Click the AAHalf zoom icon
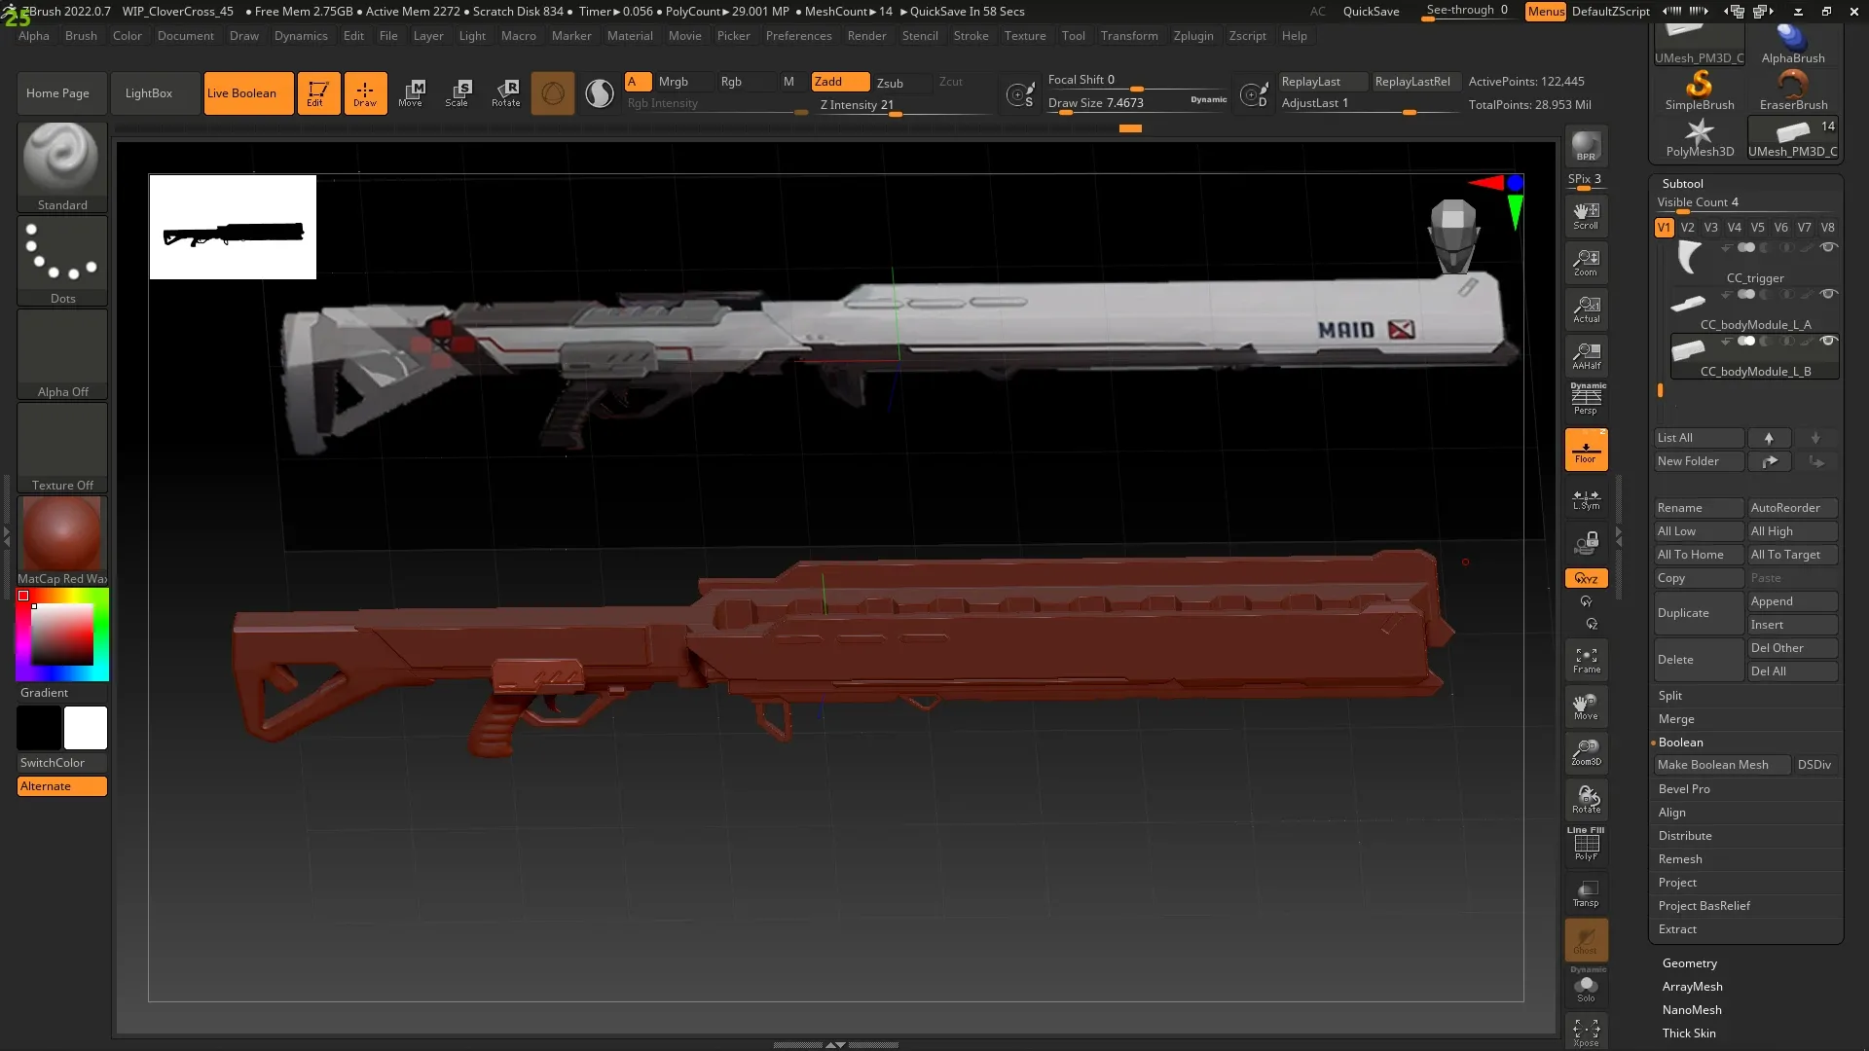Viewport: 1869px width, 1051px height. click(x=1586, y=355)
